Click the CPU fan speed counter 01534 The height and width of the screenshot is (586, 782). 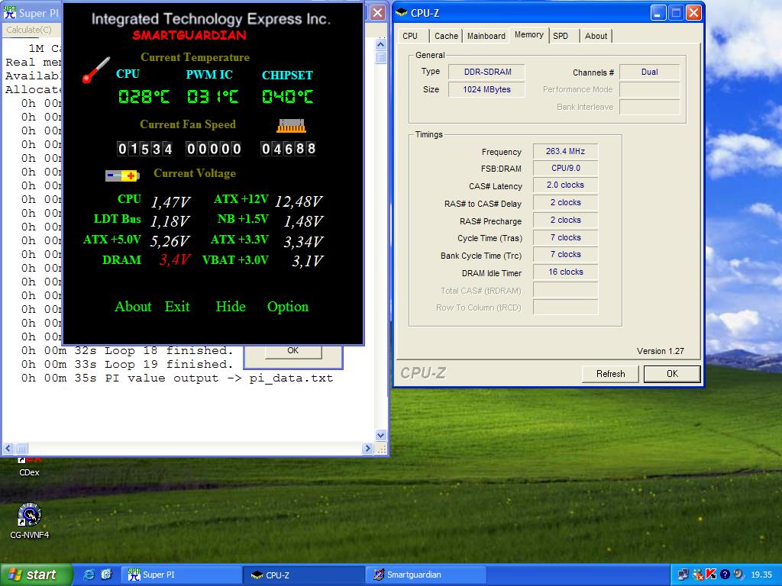144,149
